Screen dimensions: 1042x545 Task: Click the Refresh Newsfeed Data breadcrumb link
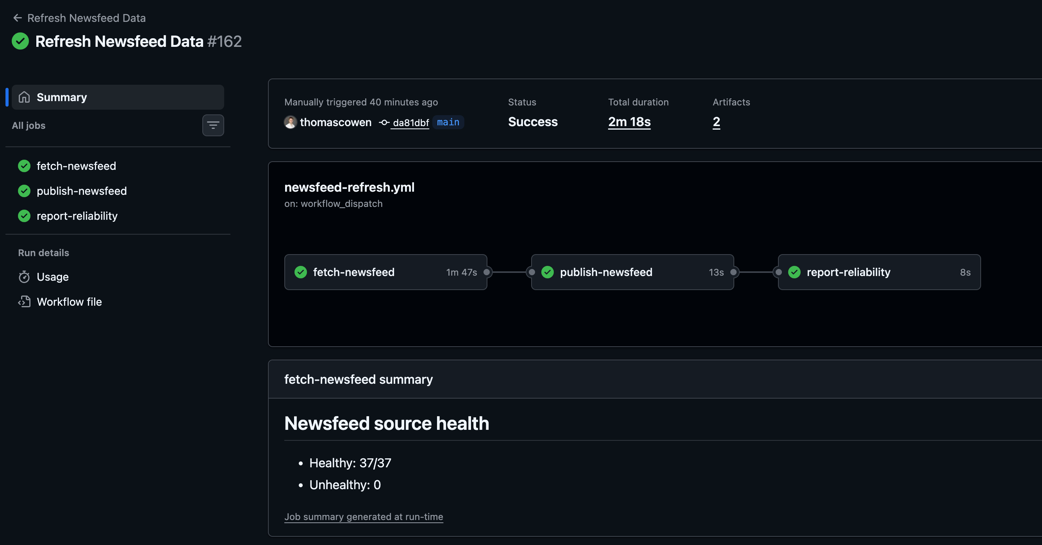(x=86, y=18)
